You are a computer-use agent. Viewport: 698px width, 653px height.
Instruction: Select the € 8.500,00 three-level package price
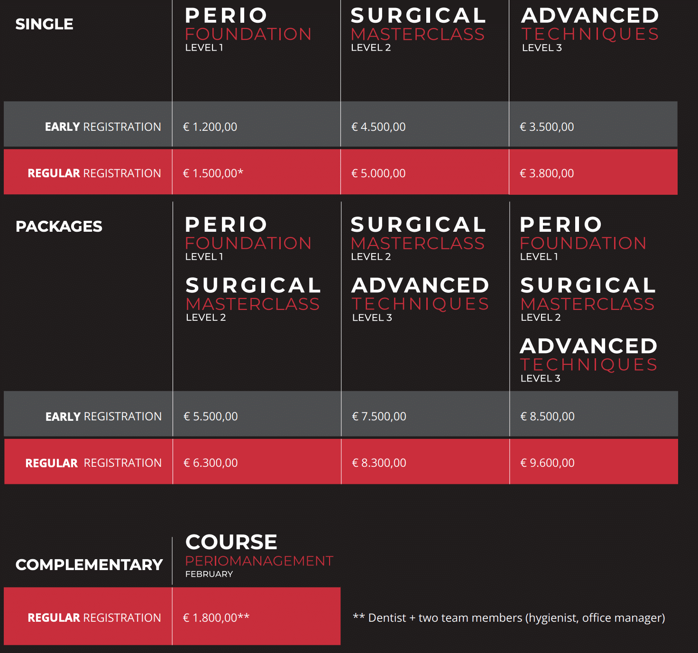(x=547, y=417)
